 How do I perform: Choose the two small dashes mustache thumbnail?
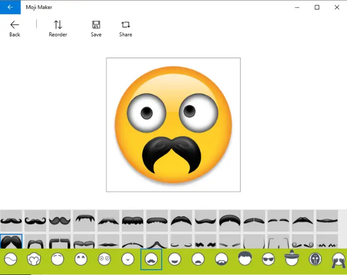[279, 220]
